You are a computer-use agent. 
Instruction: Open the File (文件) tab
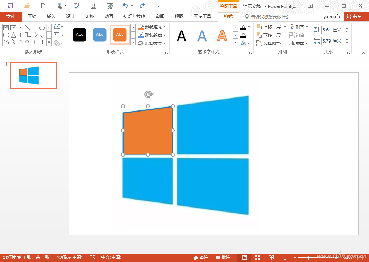11,17
